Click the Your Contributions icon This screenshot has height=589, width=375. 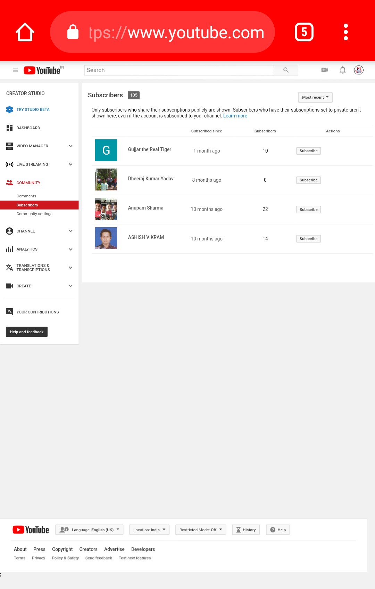coord(10,312)
